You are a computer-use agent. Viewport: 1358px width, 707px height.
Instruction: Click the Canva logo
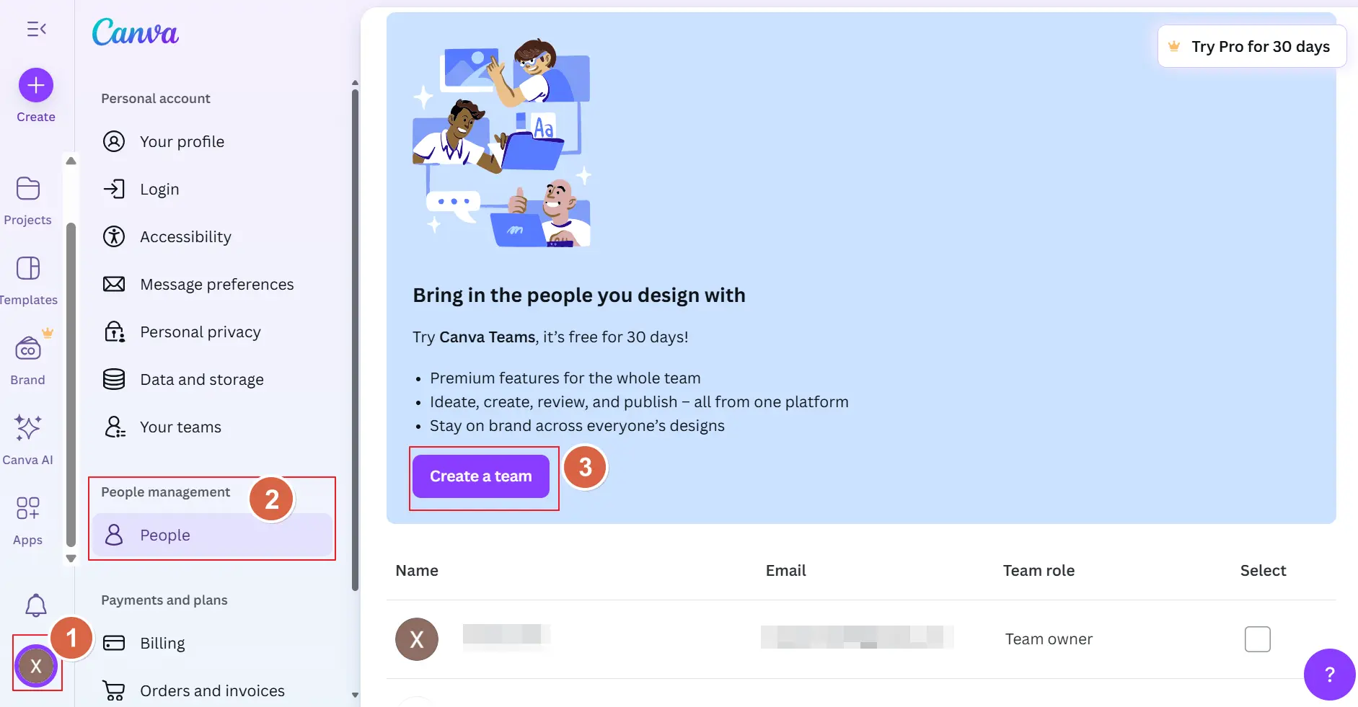pos(136,33)
